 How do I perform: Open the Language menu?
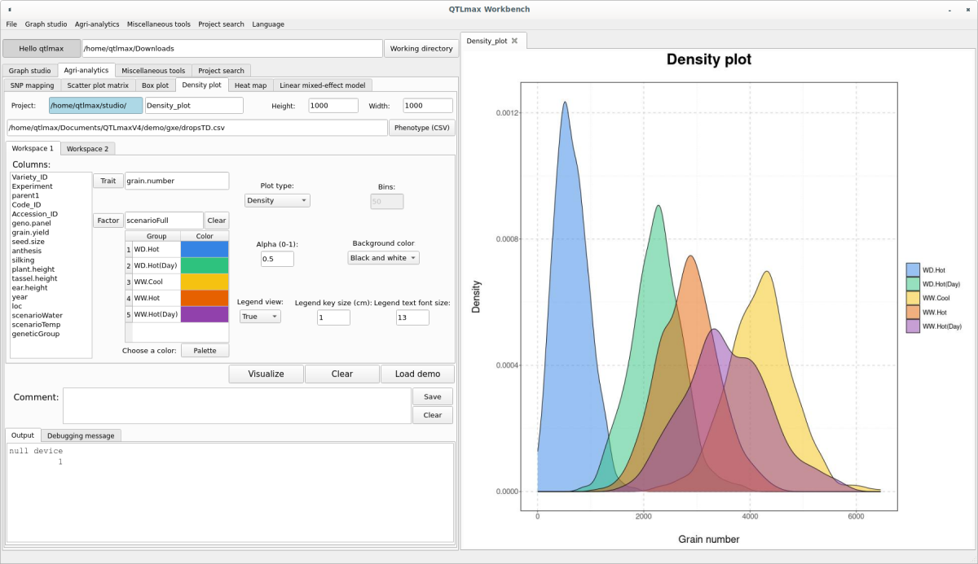tap(268, 24)
